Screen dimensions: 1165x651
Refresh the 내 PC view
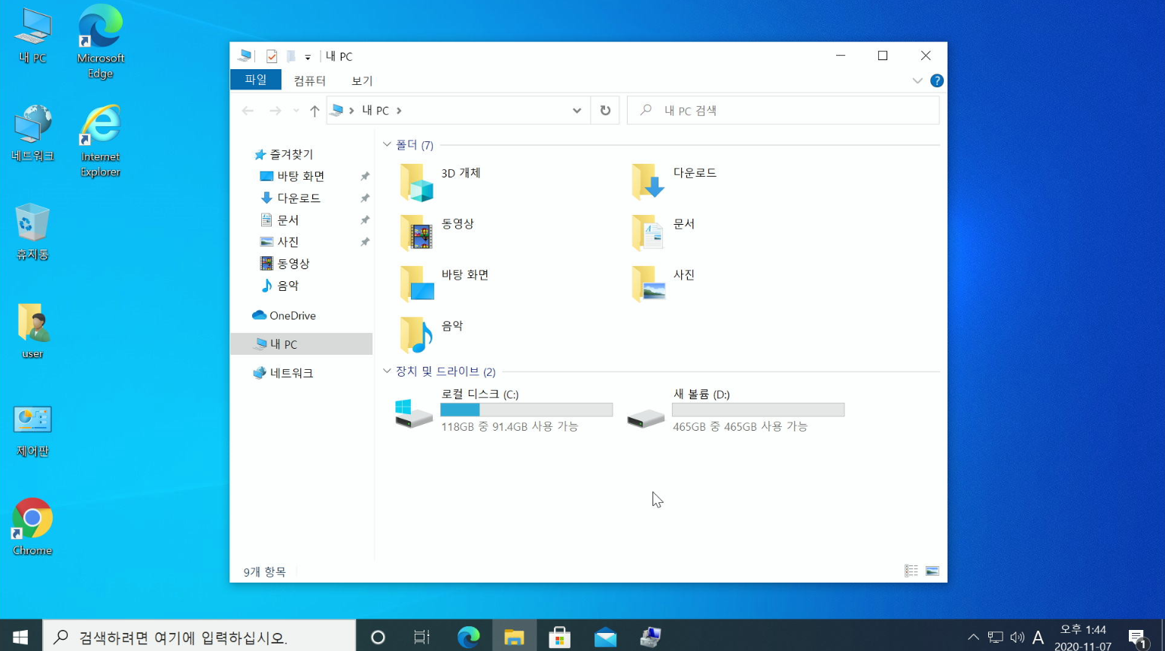(x=605, y=111)
